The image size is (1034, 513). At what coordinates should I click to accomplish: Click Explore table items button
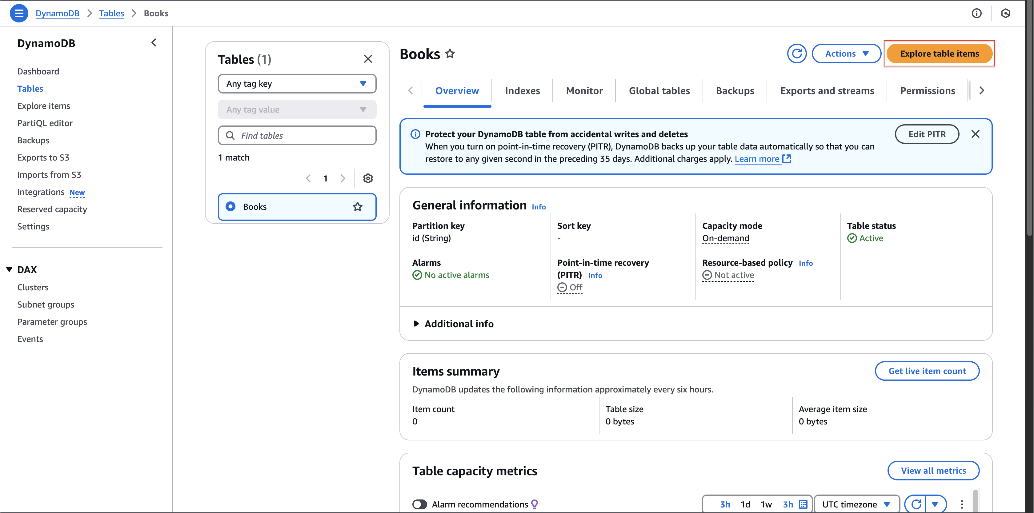939,53
